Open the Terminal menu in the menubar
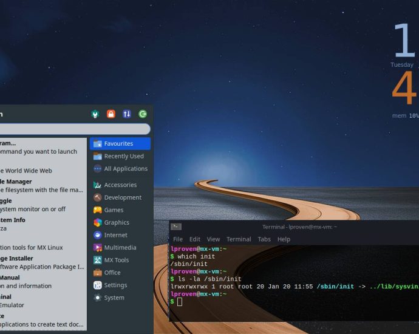 pos(239,239)
